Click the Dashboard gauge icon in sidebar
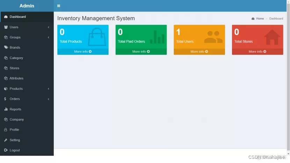The image size is (290, 163). [x=6, y=17]
